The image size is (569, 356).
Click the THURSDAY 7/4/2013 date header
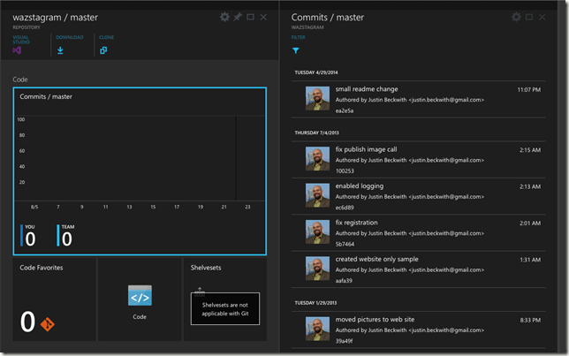coord(317,133)
